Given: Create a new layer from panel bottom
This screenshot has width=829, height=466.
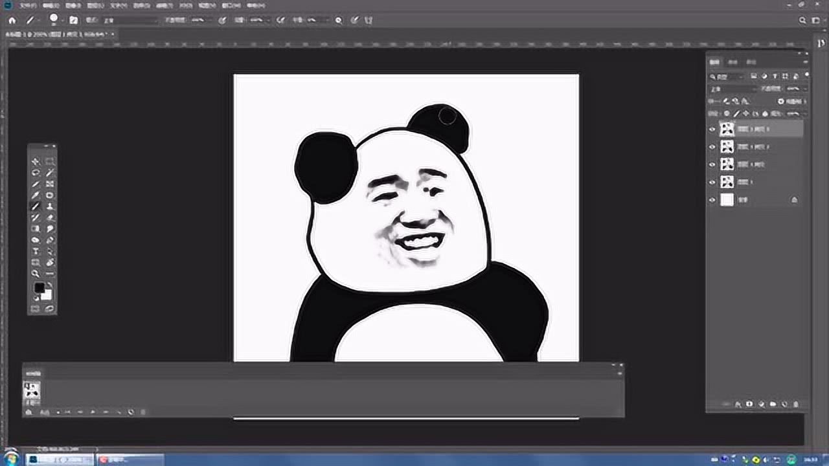Looking at the screenshot, I should pyautogui.click(x=784, y=404).
